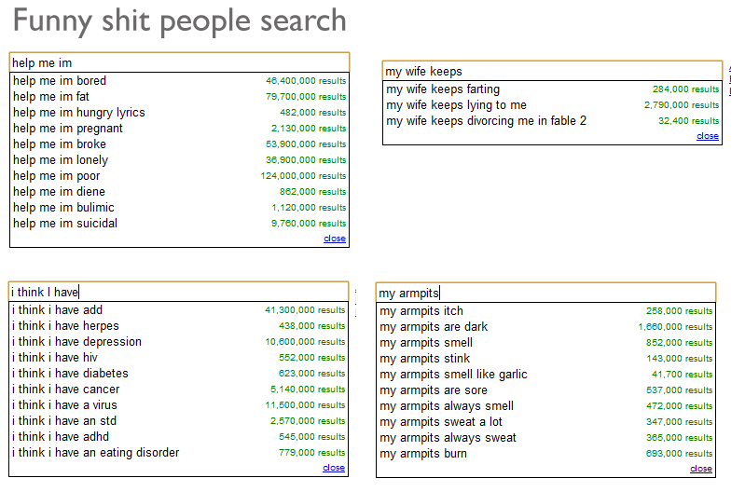Choose 'my armpits always sweat' suggestion
Viewport: 745px width, 492px height.
[x=448, y=438]
